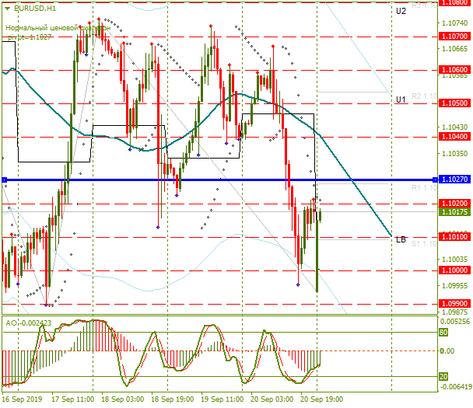Click the 19 Sep 11:00 time label

click(x=222, y=399)
